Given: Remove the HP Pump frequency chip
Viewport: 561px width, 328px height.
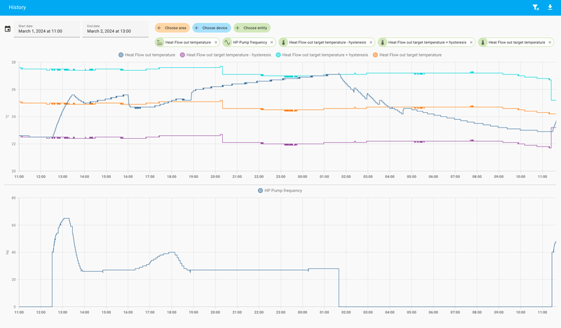Looking at the screenshot, I should (272, 42).
